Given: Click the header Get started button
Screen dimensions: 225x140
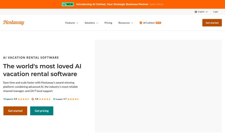Looking at the screenshot, I should pos(212,23).
